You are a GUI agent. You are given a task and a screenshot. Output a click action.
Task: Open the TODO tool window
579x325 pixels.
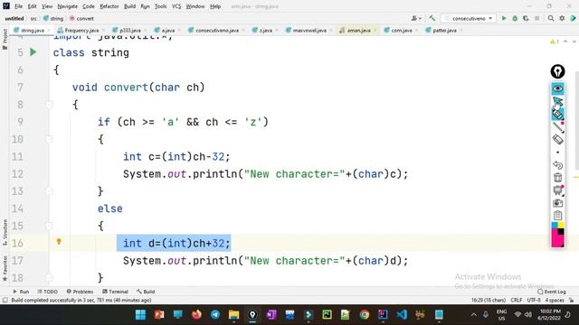[48, 292]
